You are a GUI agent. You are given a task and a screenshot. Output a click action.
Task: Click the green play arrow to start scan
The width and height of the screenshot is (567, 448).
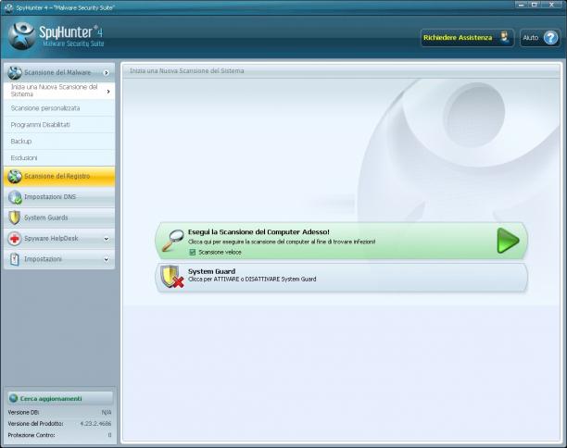(508, 241)
